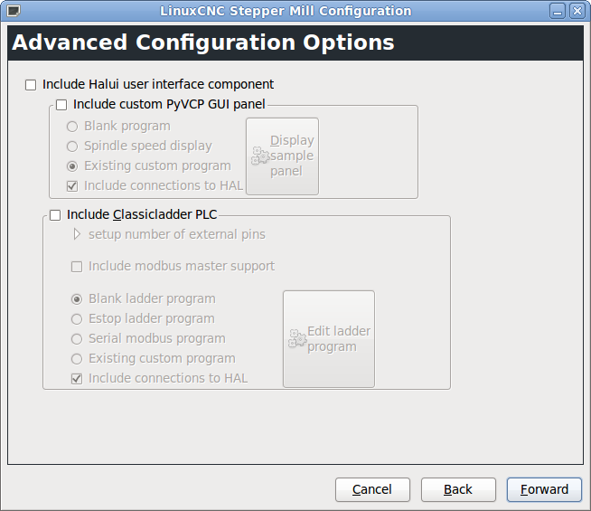Choose Spindle speed display option

[x=72, y=147]
